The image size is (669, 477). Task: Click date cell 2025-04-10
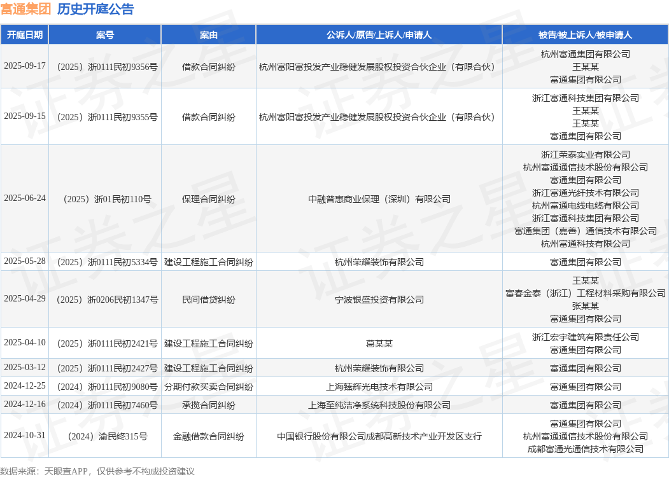25,343
